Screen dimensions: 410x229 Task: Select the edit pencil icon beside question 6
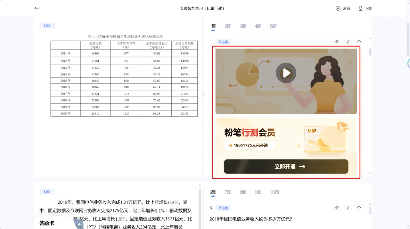point(348,208)
